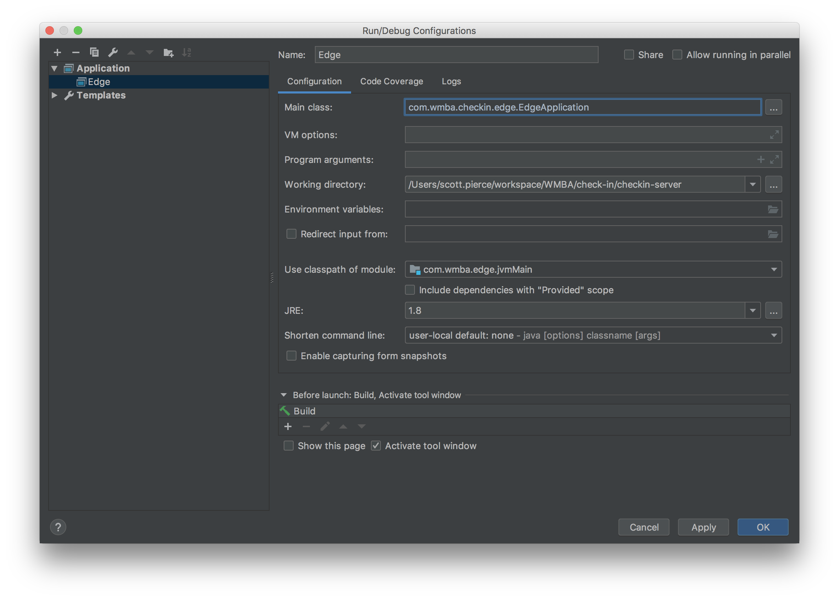Click the Add New Configuration plus icon
This screenshot has width=839, height=600.
(x=57, y=52)
